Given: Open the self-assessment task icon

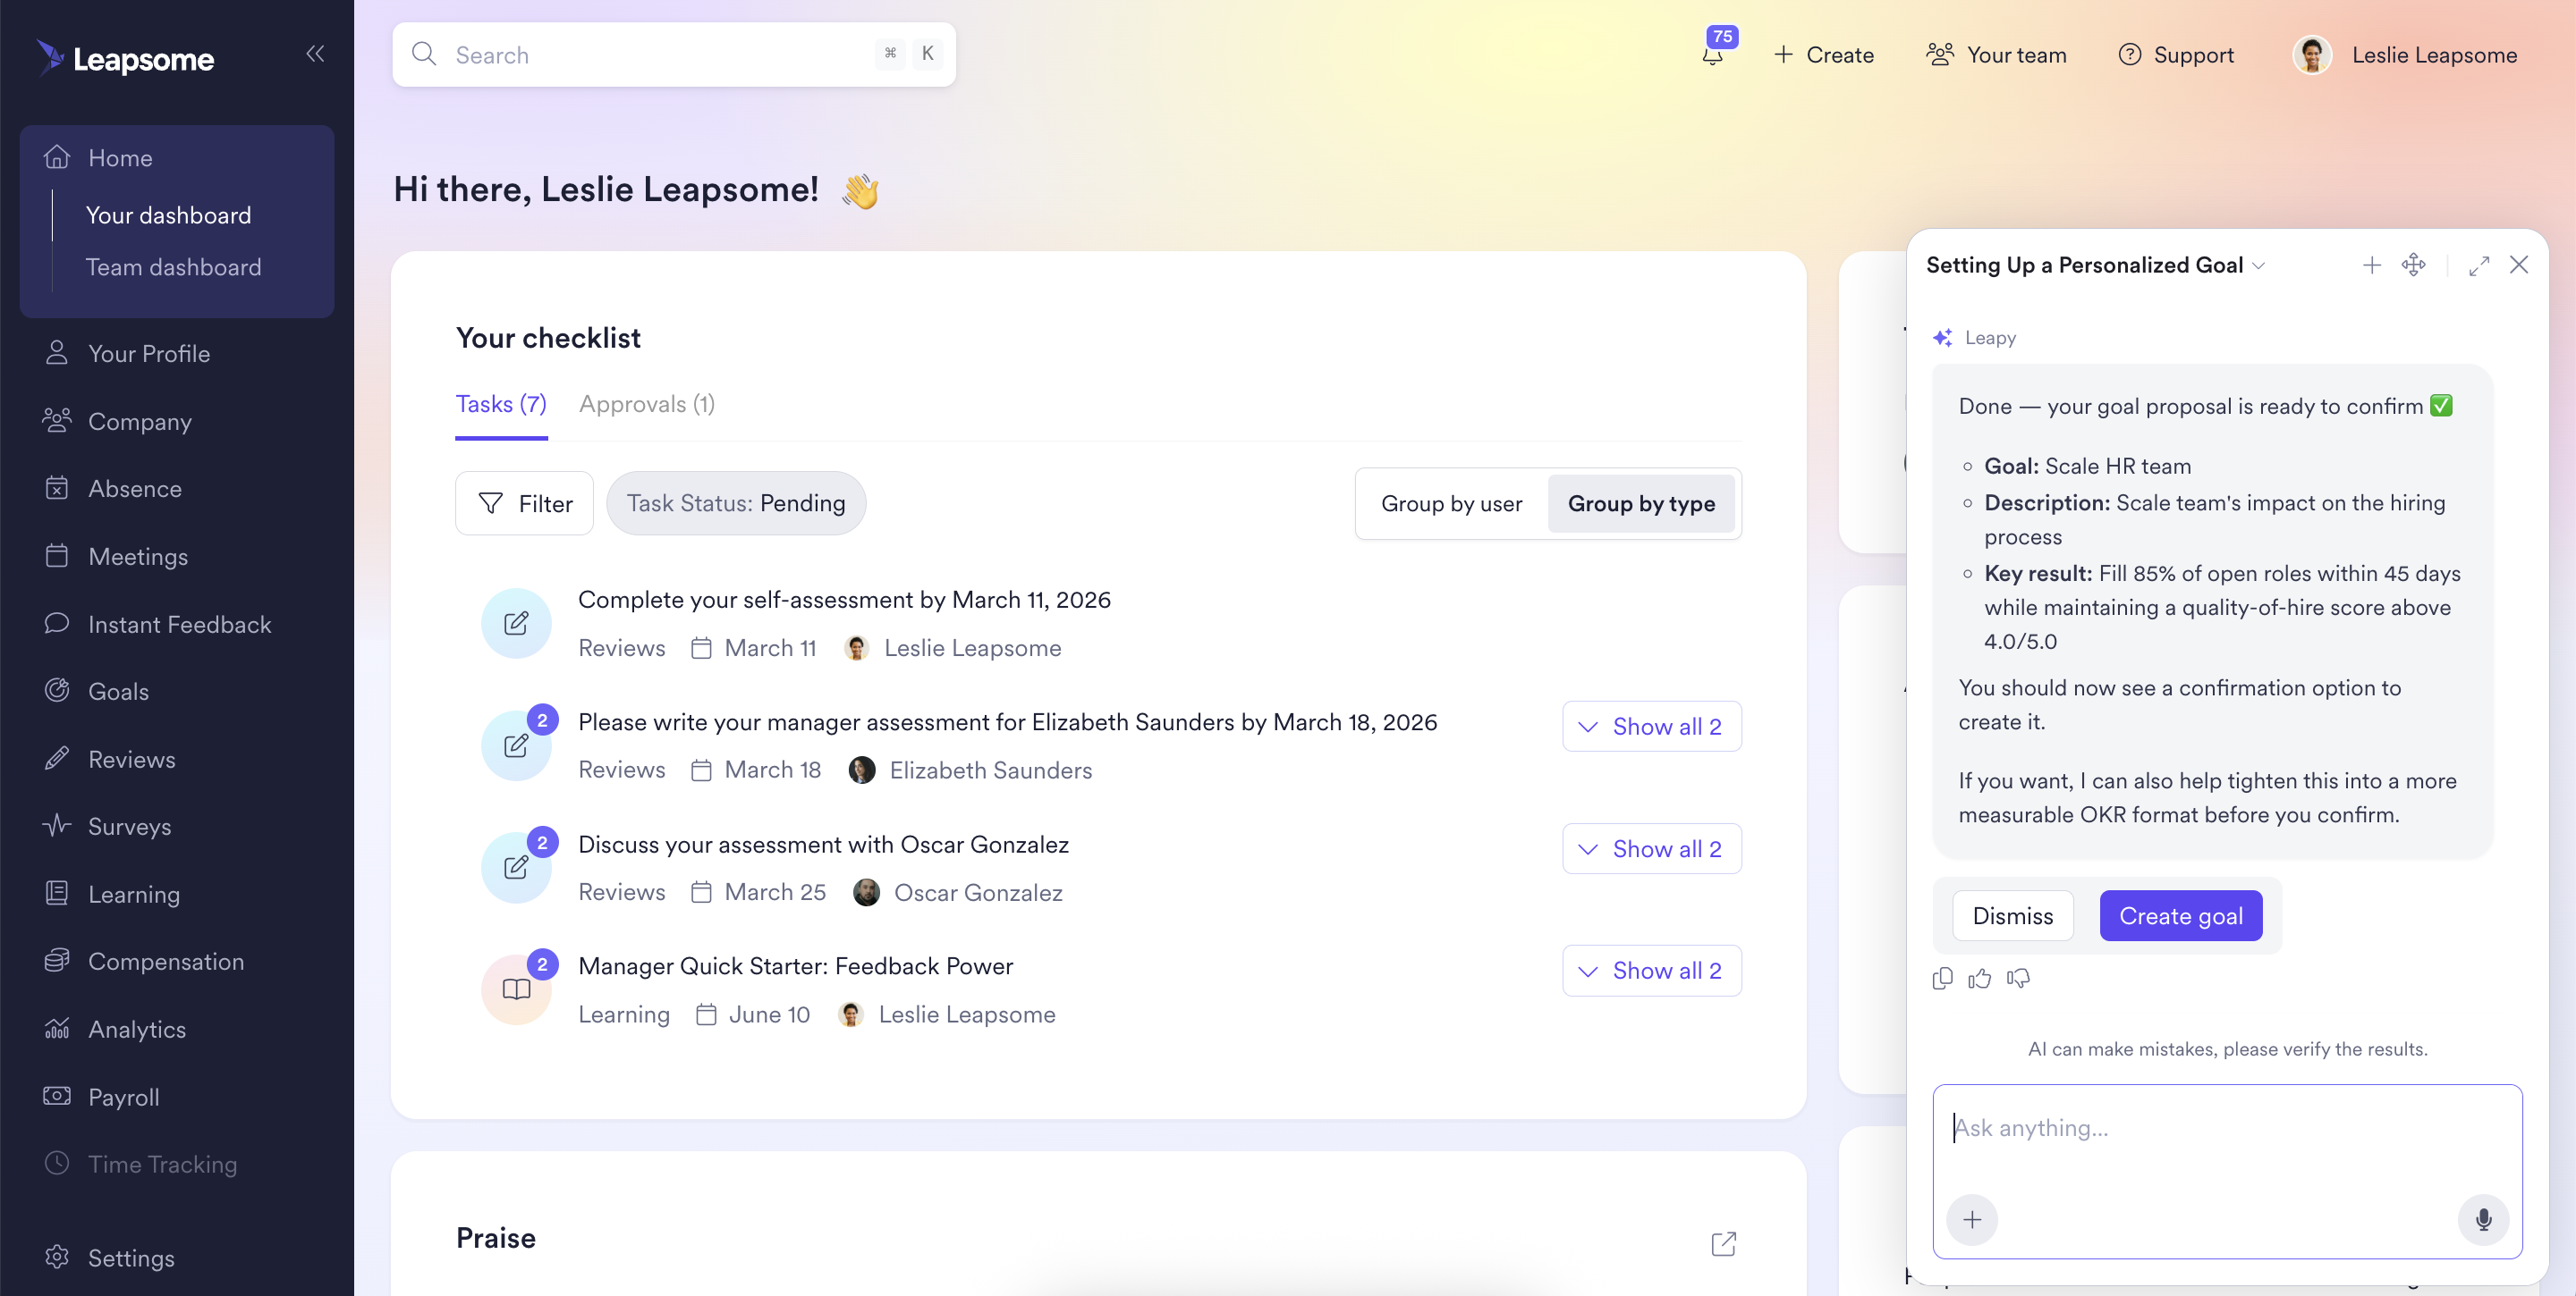Looking at the screenshot, I should 516,624.
